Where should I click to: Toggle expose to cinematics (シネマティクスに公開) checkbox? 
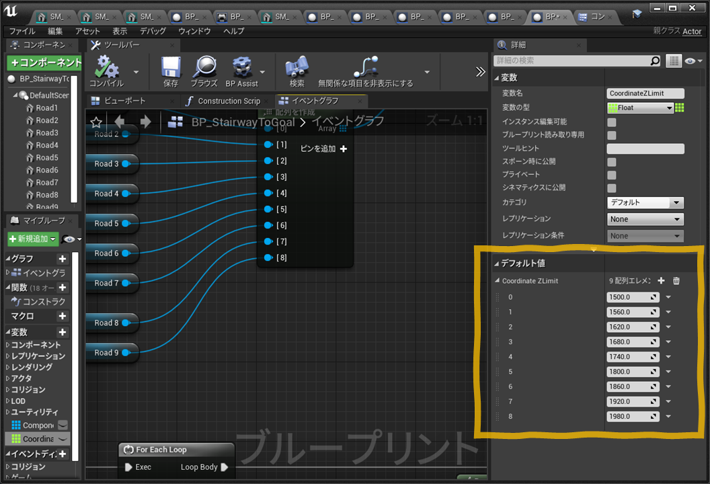pos(612,188)
